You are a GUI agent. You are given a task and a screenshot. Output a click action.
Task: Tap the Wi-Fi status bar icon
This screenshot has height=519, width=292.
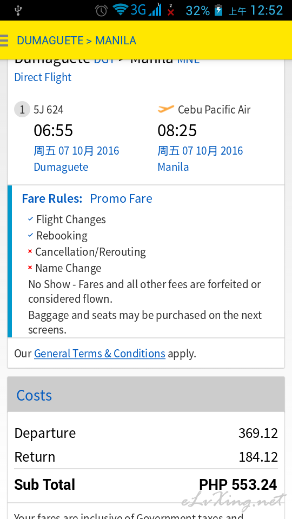click(x=120, y=10)
